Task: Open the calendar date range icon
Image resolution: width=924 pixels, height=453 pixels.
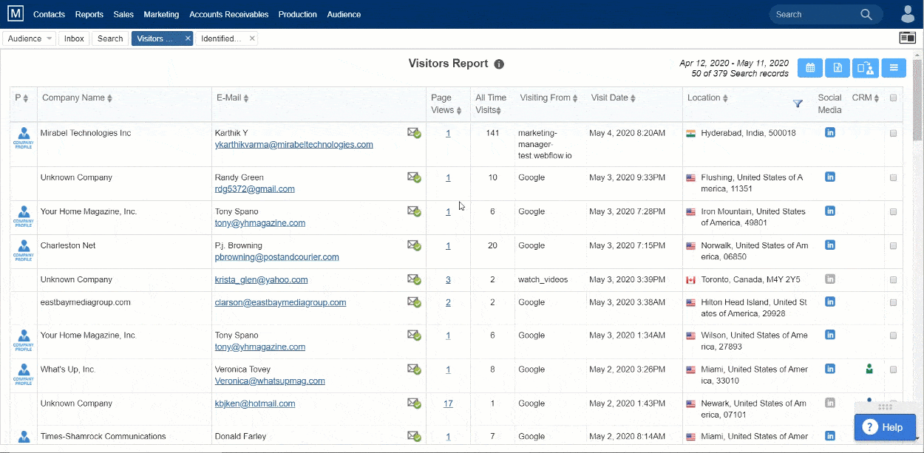Action: pos(810,68)
